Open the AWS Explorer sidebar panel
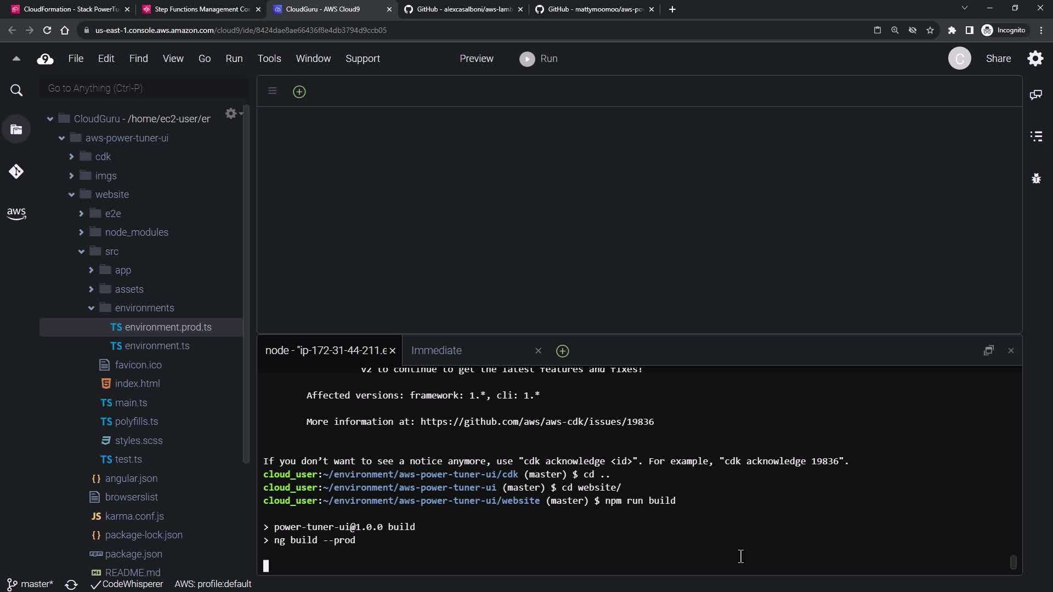Screen dimensions: 1053x592 click(16, 213)
